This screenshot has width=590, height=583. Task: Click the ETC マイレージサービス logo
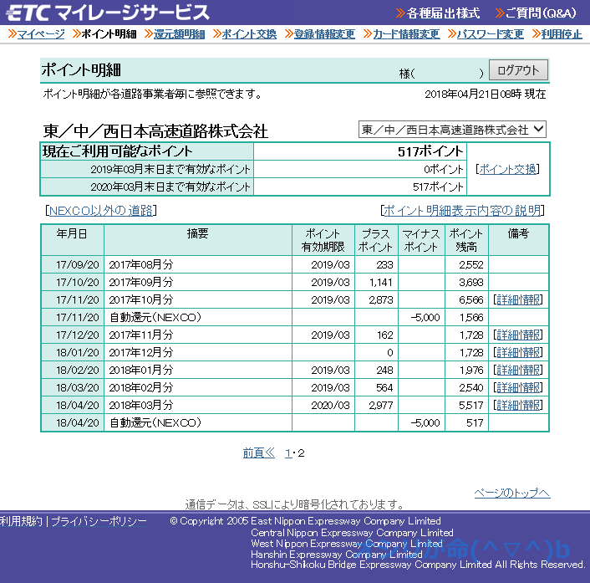(x=107, y=13)
